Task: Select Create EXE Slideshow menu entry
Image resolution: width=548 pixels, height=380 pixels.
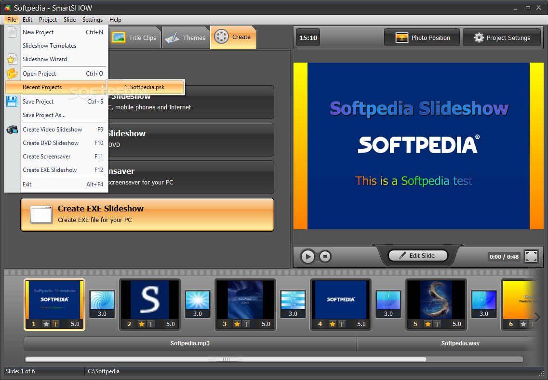Action: pyautogui.click(x=63, y=170)
